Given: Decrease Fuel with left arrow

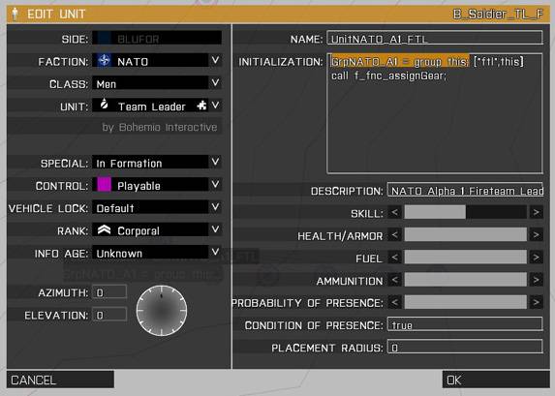Looking at the screenshot, I should click(x=394, y=258).
